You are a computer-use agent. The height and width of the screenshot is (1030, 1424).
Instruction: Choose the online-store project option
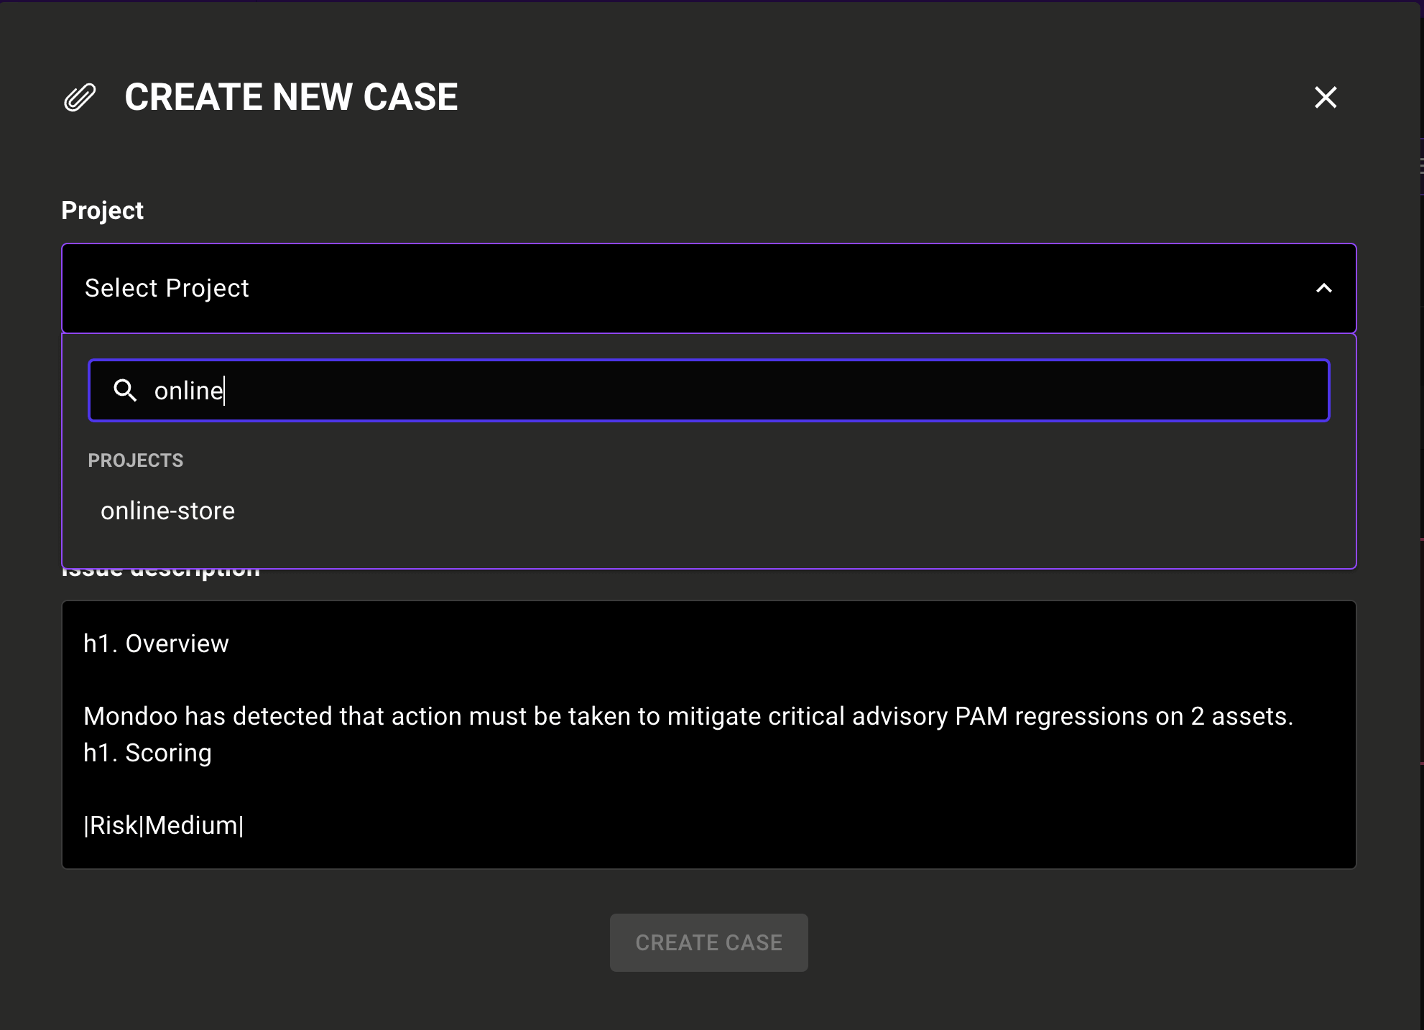pyautogui.click(x=168, y=511)
